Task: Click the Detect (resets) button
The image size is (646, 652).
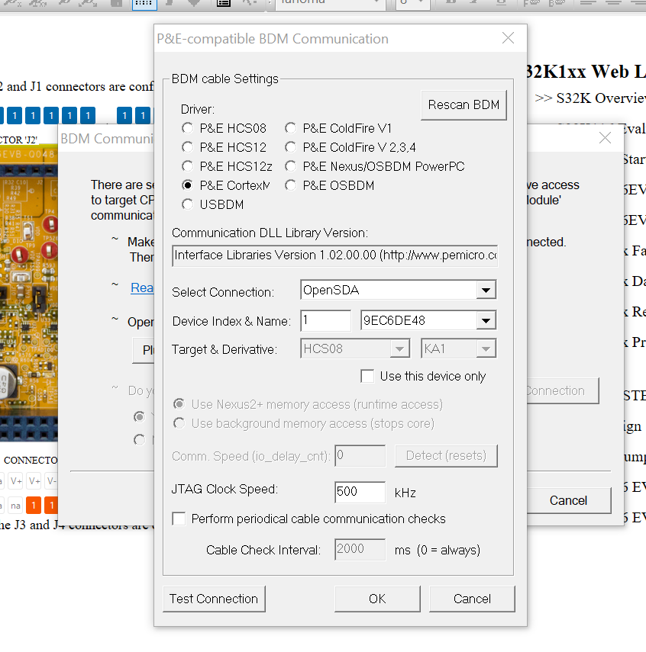Action: [446, 456]
